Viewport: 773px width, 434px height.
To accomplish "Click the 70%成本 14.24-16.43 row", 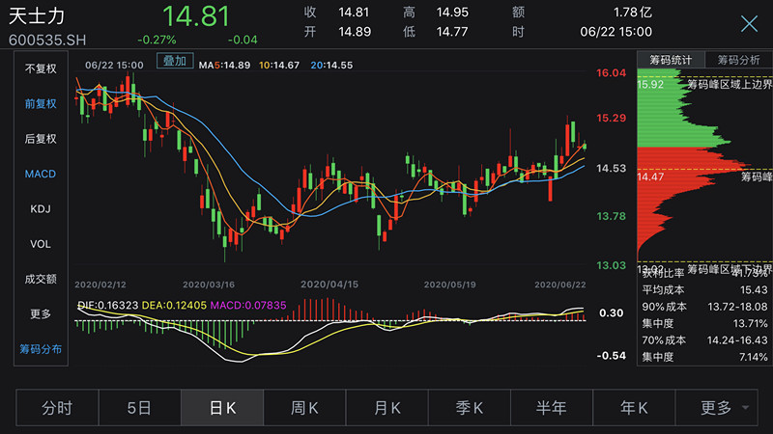I will pyautogui.click(x=704, y=340).
